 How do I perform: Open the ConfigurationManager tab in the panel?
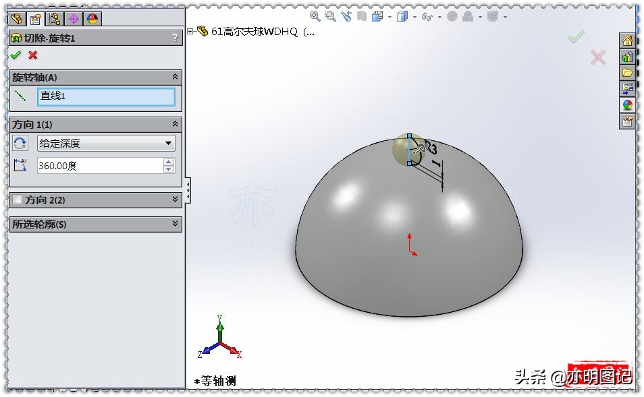(x=54, y=19)
